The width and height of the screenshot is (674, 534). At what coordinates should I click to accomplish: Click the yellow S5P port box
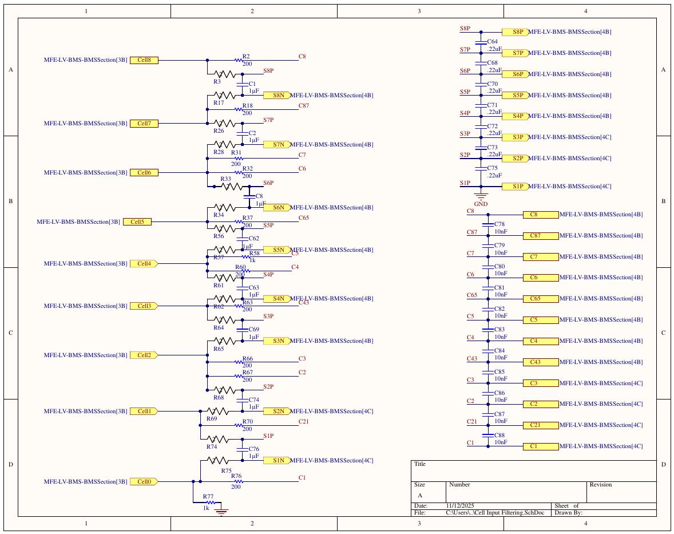tap(515, 96)
